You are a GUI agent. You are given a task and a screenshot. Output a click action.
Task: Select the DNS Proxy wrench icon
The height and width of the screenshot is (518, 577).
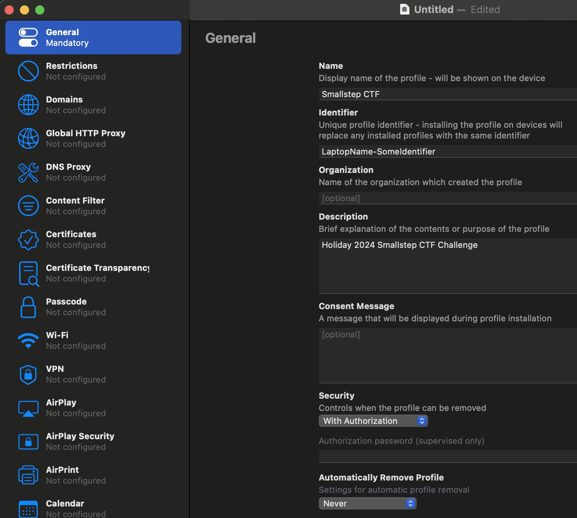pyautogui.click(x=28, y=172)
